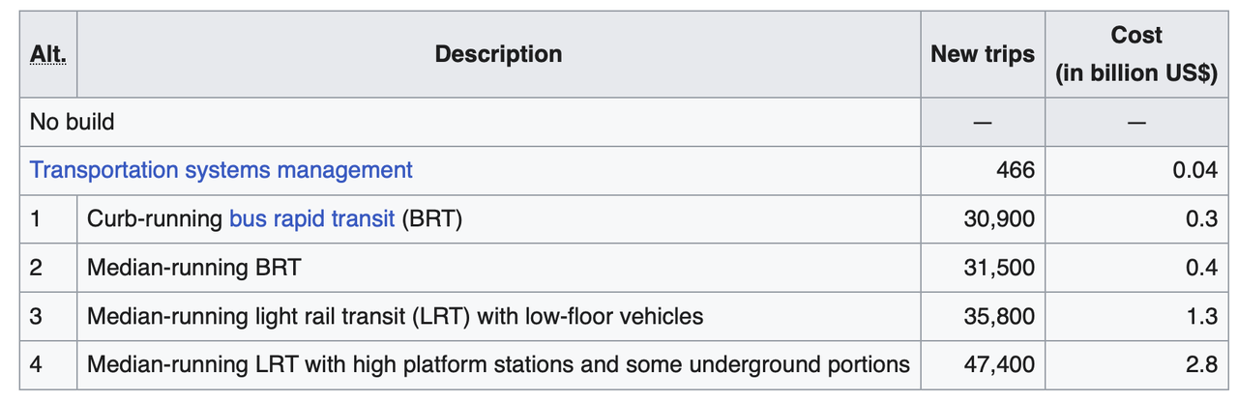Click the 2.8 cost cell
Image resolution: width=1238 pixels, height=402 pixels.
pyautogui.click(x=1201, y=364)
